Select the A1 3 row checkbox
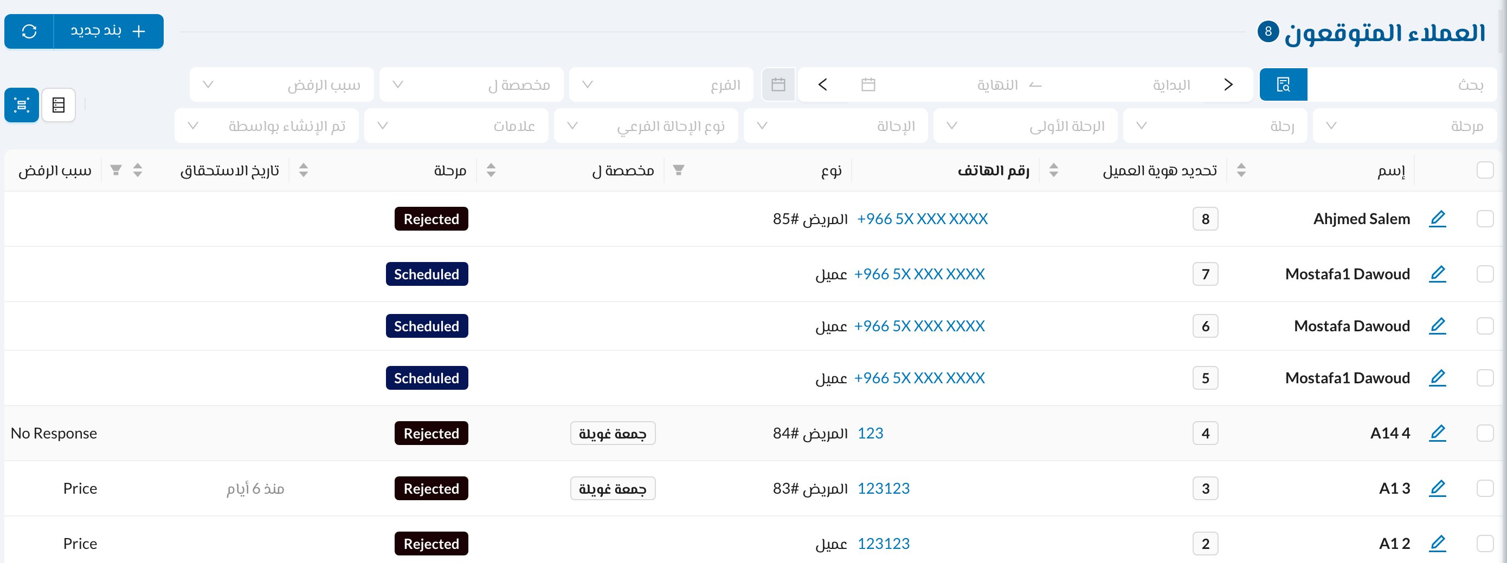This screenshot has width=1507, height=563. 1485,488
